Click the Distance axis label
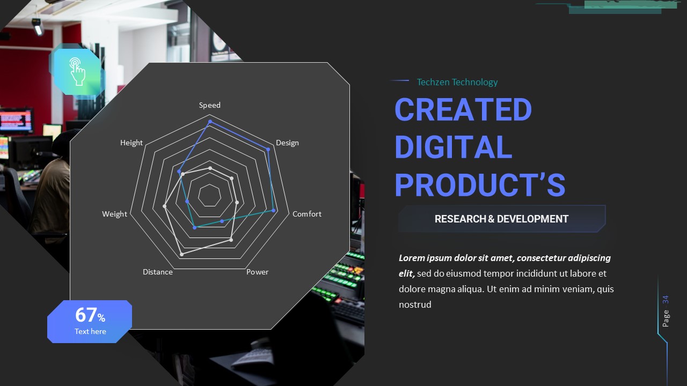This screenshot has height=386, width=687. [x=157, y=272]
